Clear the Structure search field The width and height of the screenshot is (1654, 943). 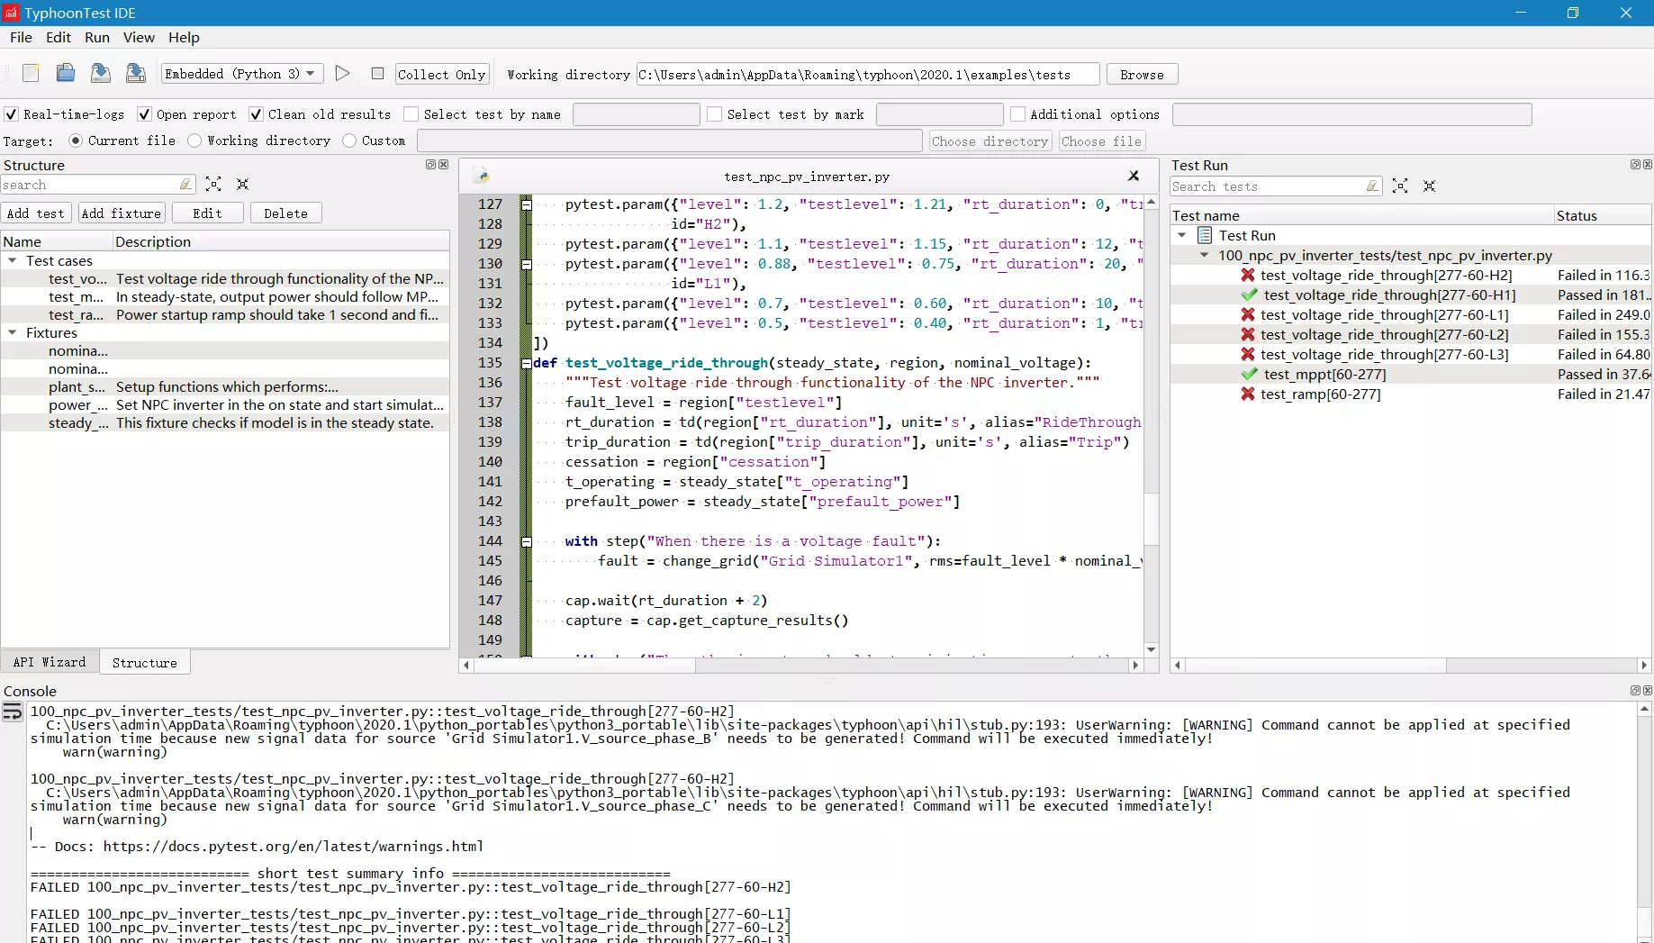[185, 185]
